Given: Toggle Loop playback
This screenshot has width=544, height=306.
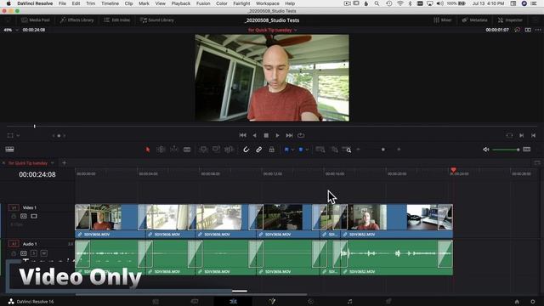Looking at the screenshot, I should pyautogui.click(x=301, y=135).
